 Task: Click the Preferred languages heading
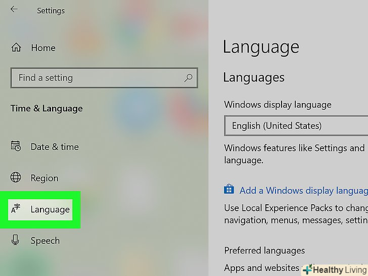[264, 251]
